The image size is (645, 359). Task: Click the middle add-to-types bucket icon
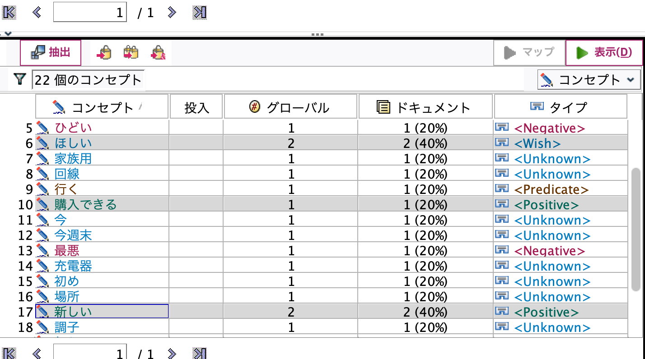[131, 52]
